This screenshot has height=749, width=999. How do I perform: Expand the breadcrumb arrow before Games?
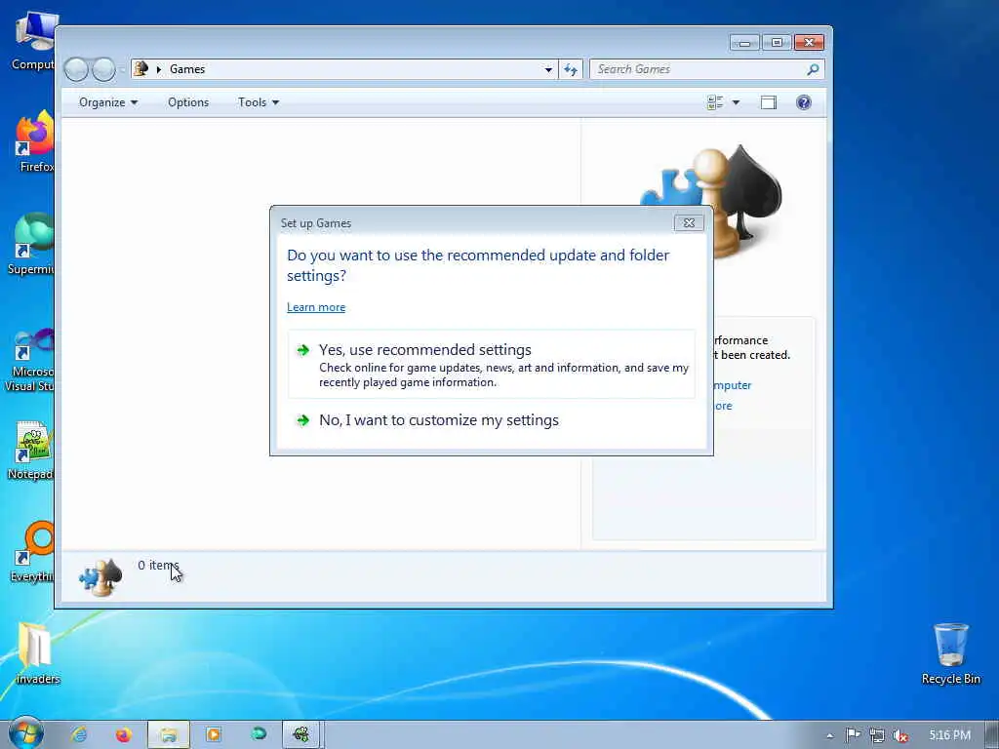[159, 69]
